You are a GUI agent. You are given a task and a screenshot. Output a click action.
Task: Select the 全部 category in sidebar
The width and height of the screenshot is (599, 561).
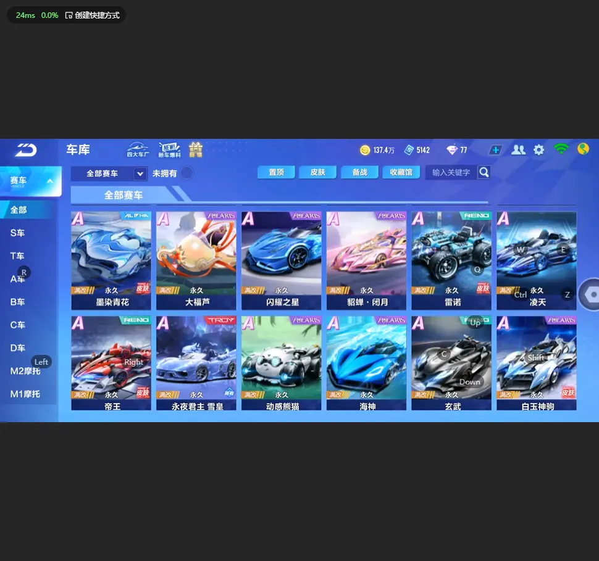pos(27,210)
